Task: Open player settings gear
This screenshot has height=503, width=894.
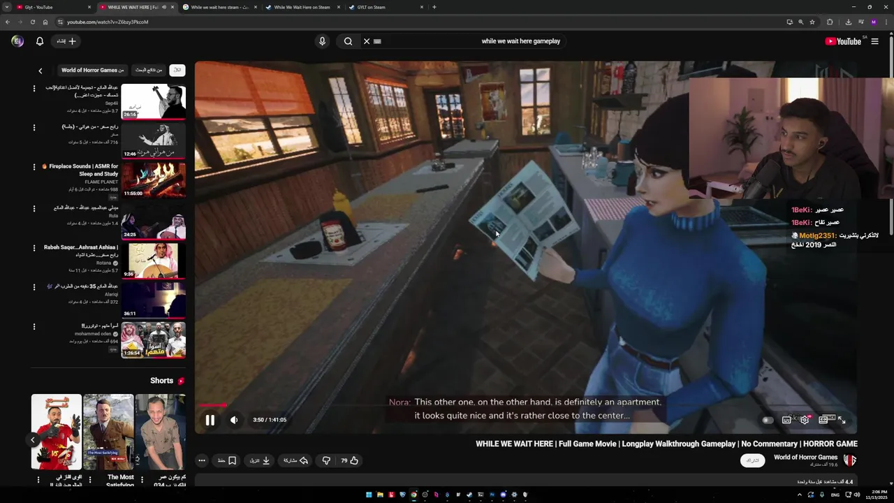Action: tap(805, 420)
